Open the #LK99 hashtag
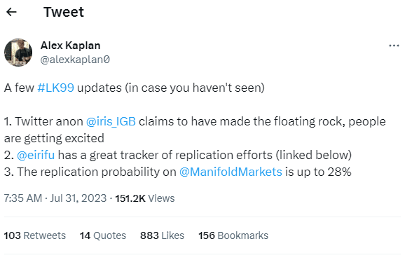 pos(56,88)
